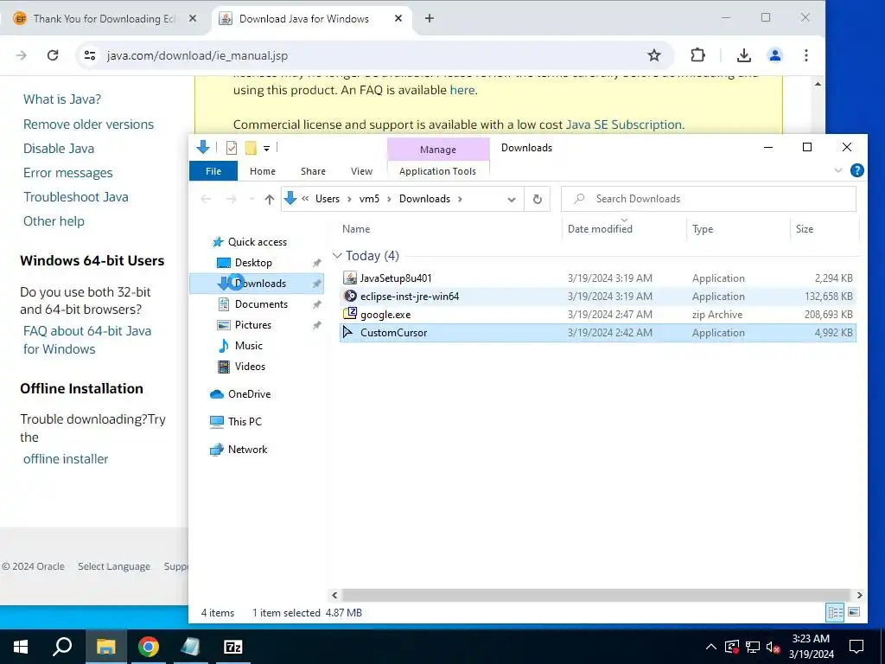Screen dimensions: 885x664
Task: Click Chrome icon in the taskbar
Action: [x=149, y=647]
